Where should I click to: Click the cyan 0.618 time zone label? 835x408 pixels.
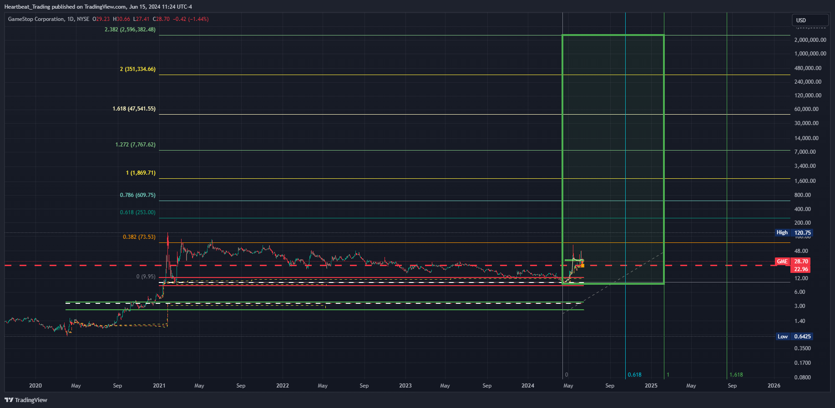click(634, 375)
